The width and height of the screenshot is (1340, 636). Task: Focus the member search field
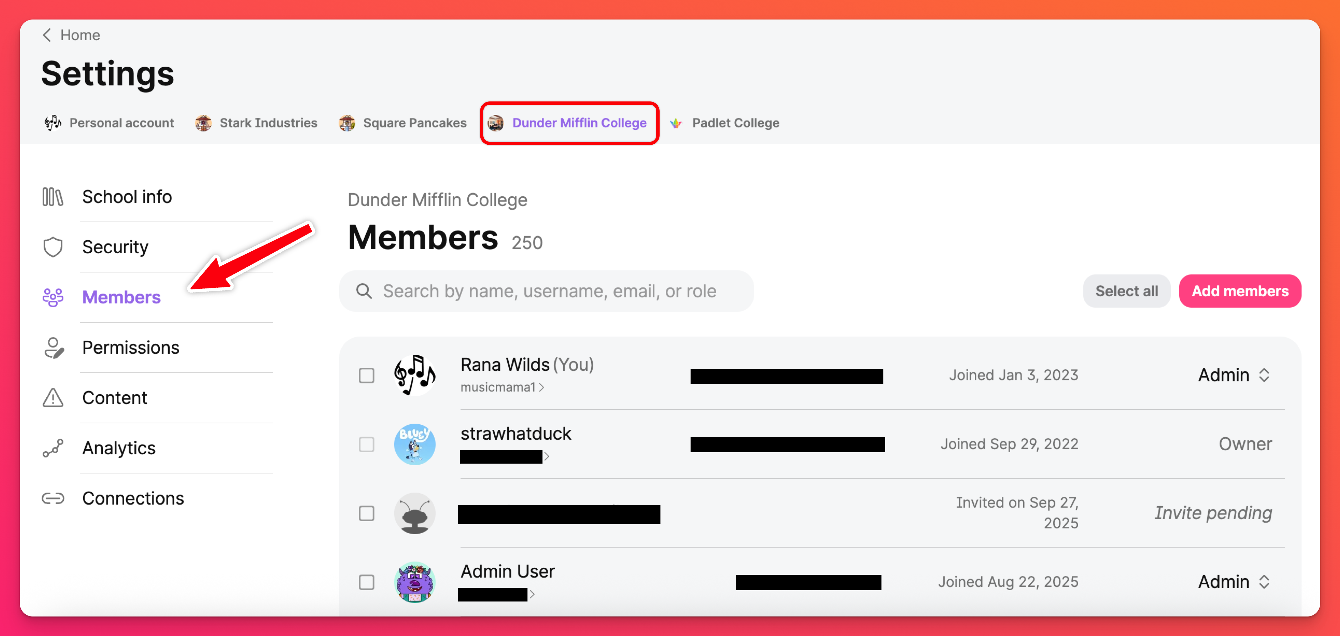549,291
